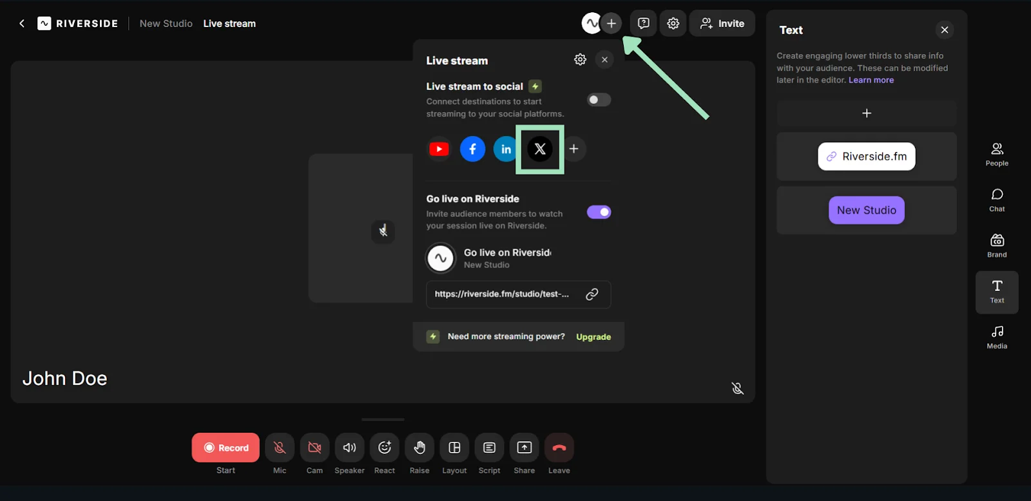This screenshot has width=1031, height=501.
Task: Click the John Doe name label
Action: 64,379
